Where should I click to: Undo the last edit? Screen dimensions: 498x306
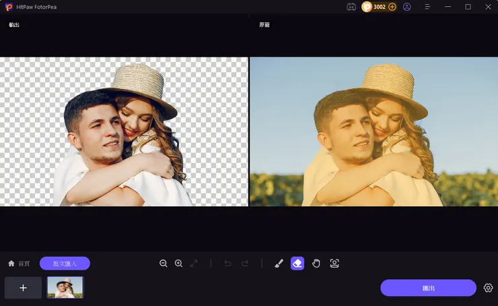228,264
